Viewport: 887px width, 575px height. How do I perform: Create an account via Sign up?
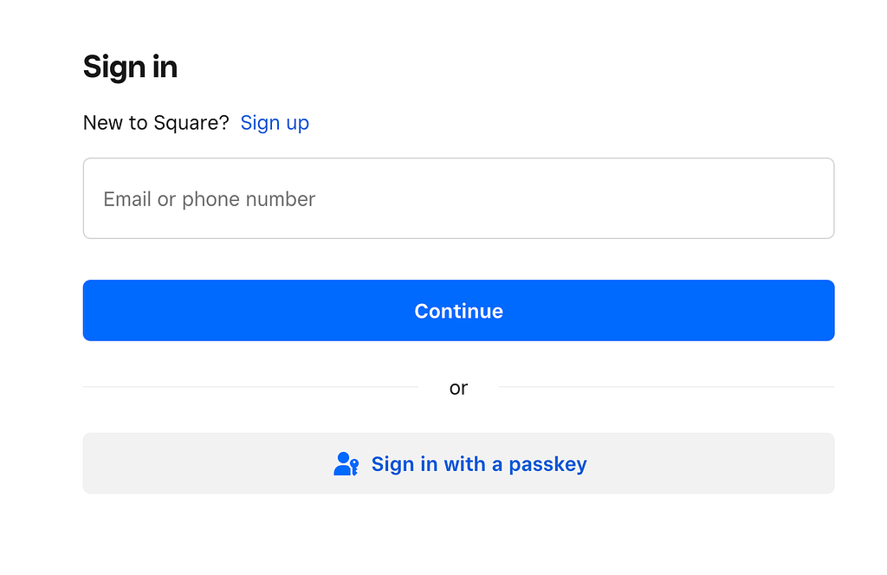275,123
